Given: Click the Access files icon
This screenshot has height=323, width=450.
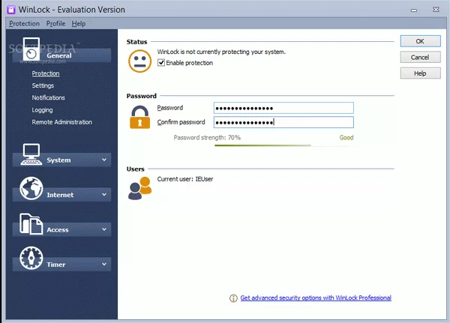Looking at the screenshot, I should pyautogui.click(x=31, y=224).
